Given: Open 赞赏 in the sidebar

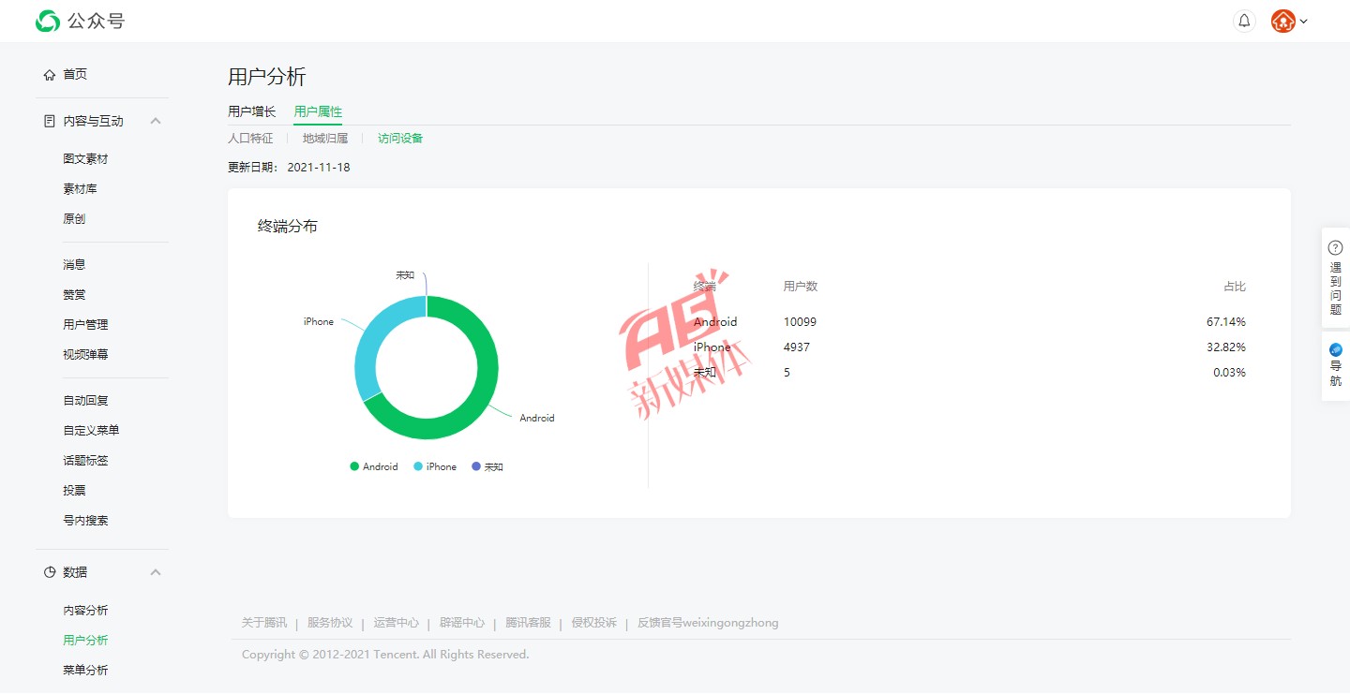Looking at the screenshot, I should [x=74, y=295].
